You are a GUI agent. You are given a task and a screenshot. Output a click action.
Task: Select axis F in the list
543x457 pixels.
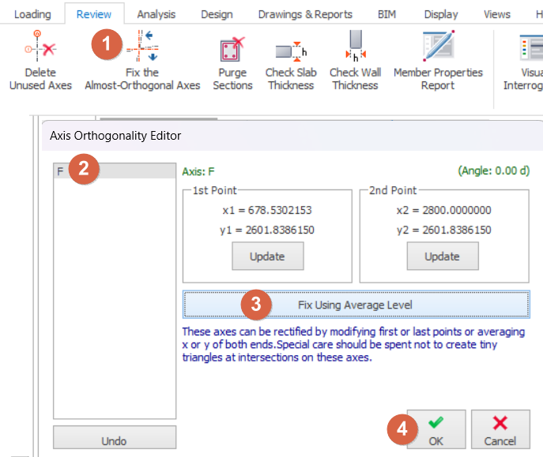(114, 171)
